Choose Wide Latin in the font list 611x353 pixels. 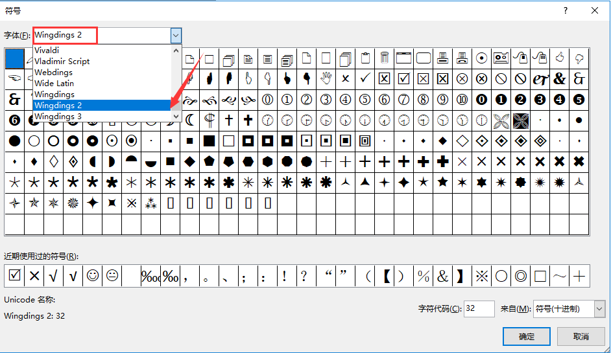coord(102,83)
